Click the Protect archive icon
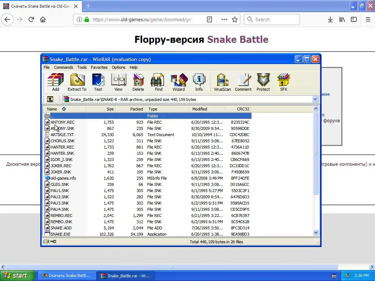375x281 pixels. click(x=263, y=82)
